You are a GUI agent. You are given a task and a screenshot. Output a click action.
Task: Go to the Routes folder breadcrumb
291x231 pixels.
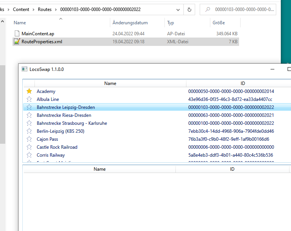(45, 9)
